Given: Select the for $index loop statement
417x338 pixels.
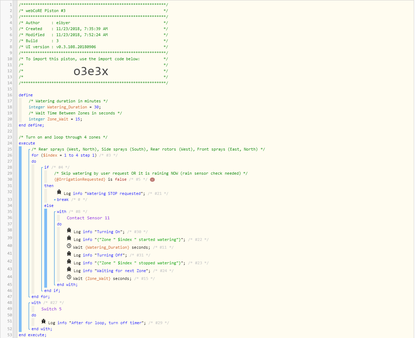Looking at the screenshot, I should (x=64, y=155).
